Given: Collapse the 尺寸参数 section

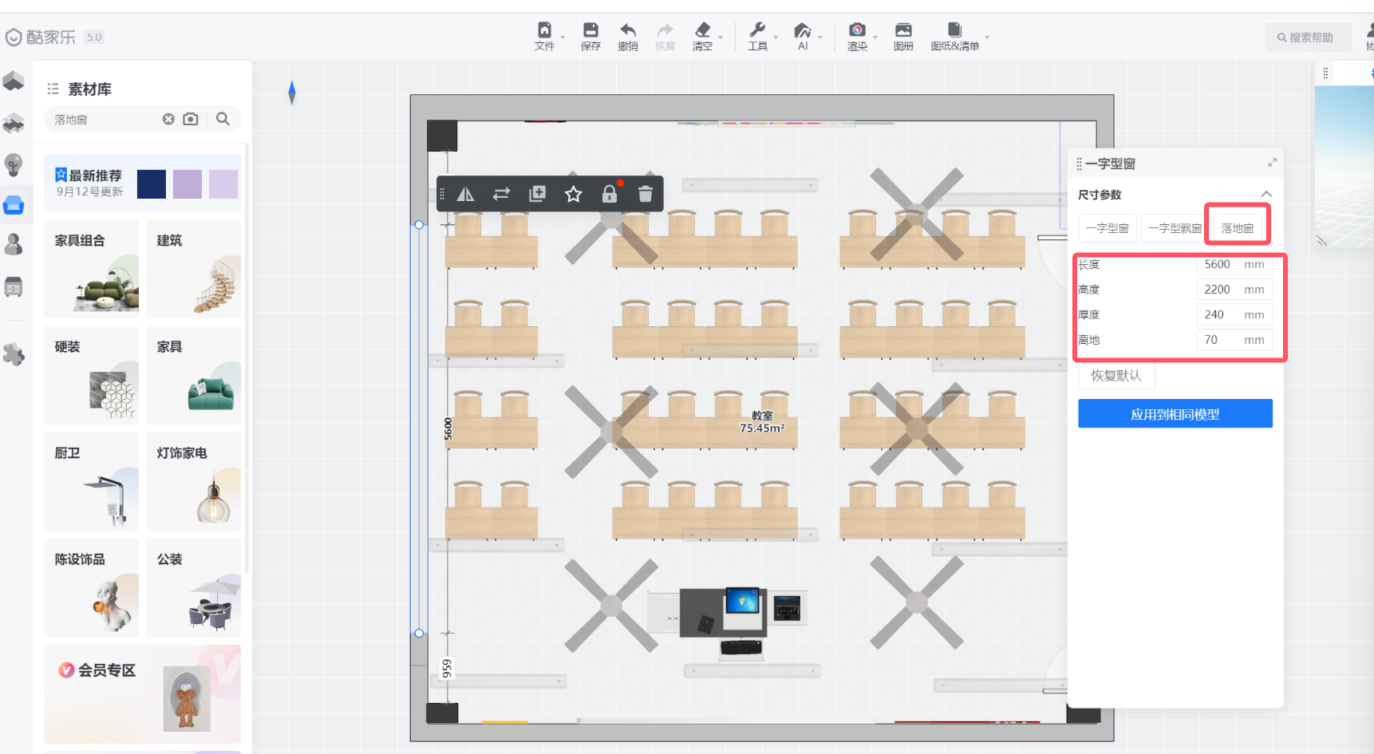Looking at the screenshot, I should tap(1266, 194).
